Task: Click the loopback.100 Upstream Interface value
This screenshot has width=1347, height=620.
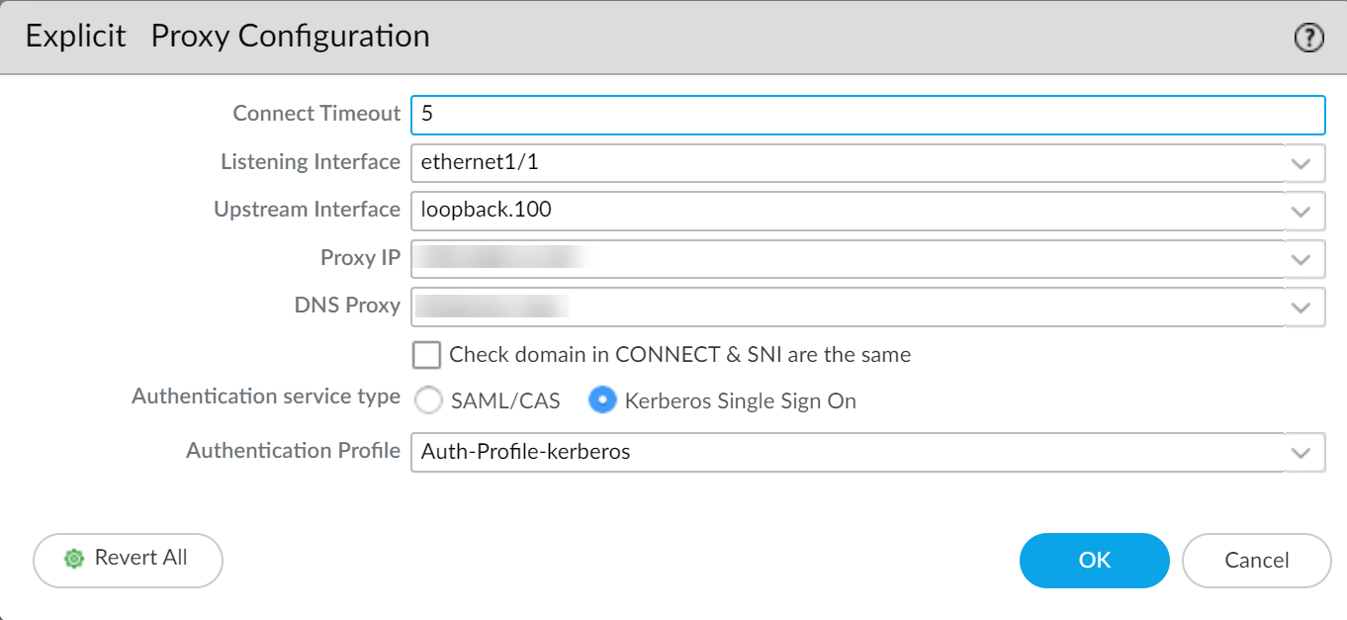Action: point(486,211)
